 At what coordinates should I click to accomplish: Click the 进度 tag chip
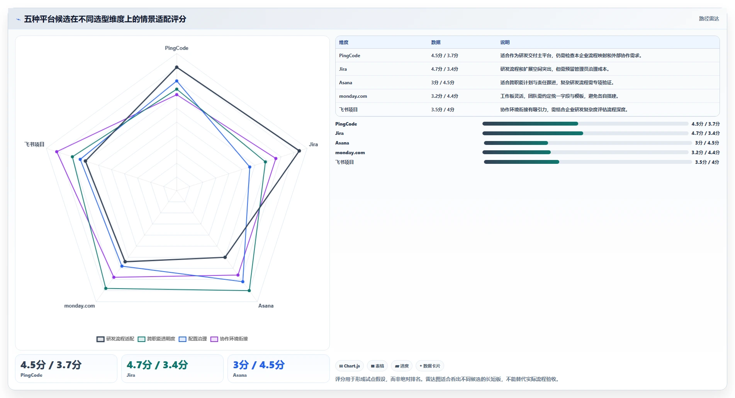tap(402, 366)
